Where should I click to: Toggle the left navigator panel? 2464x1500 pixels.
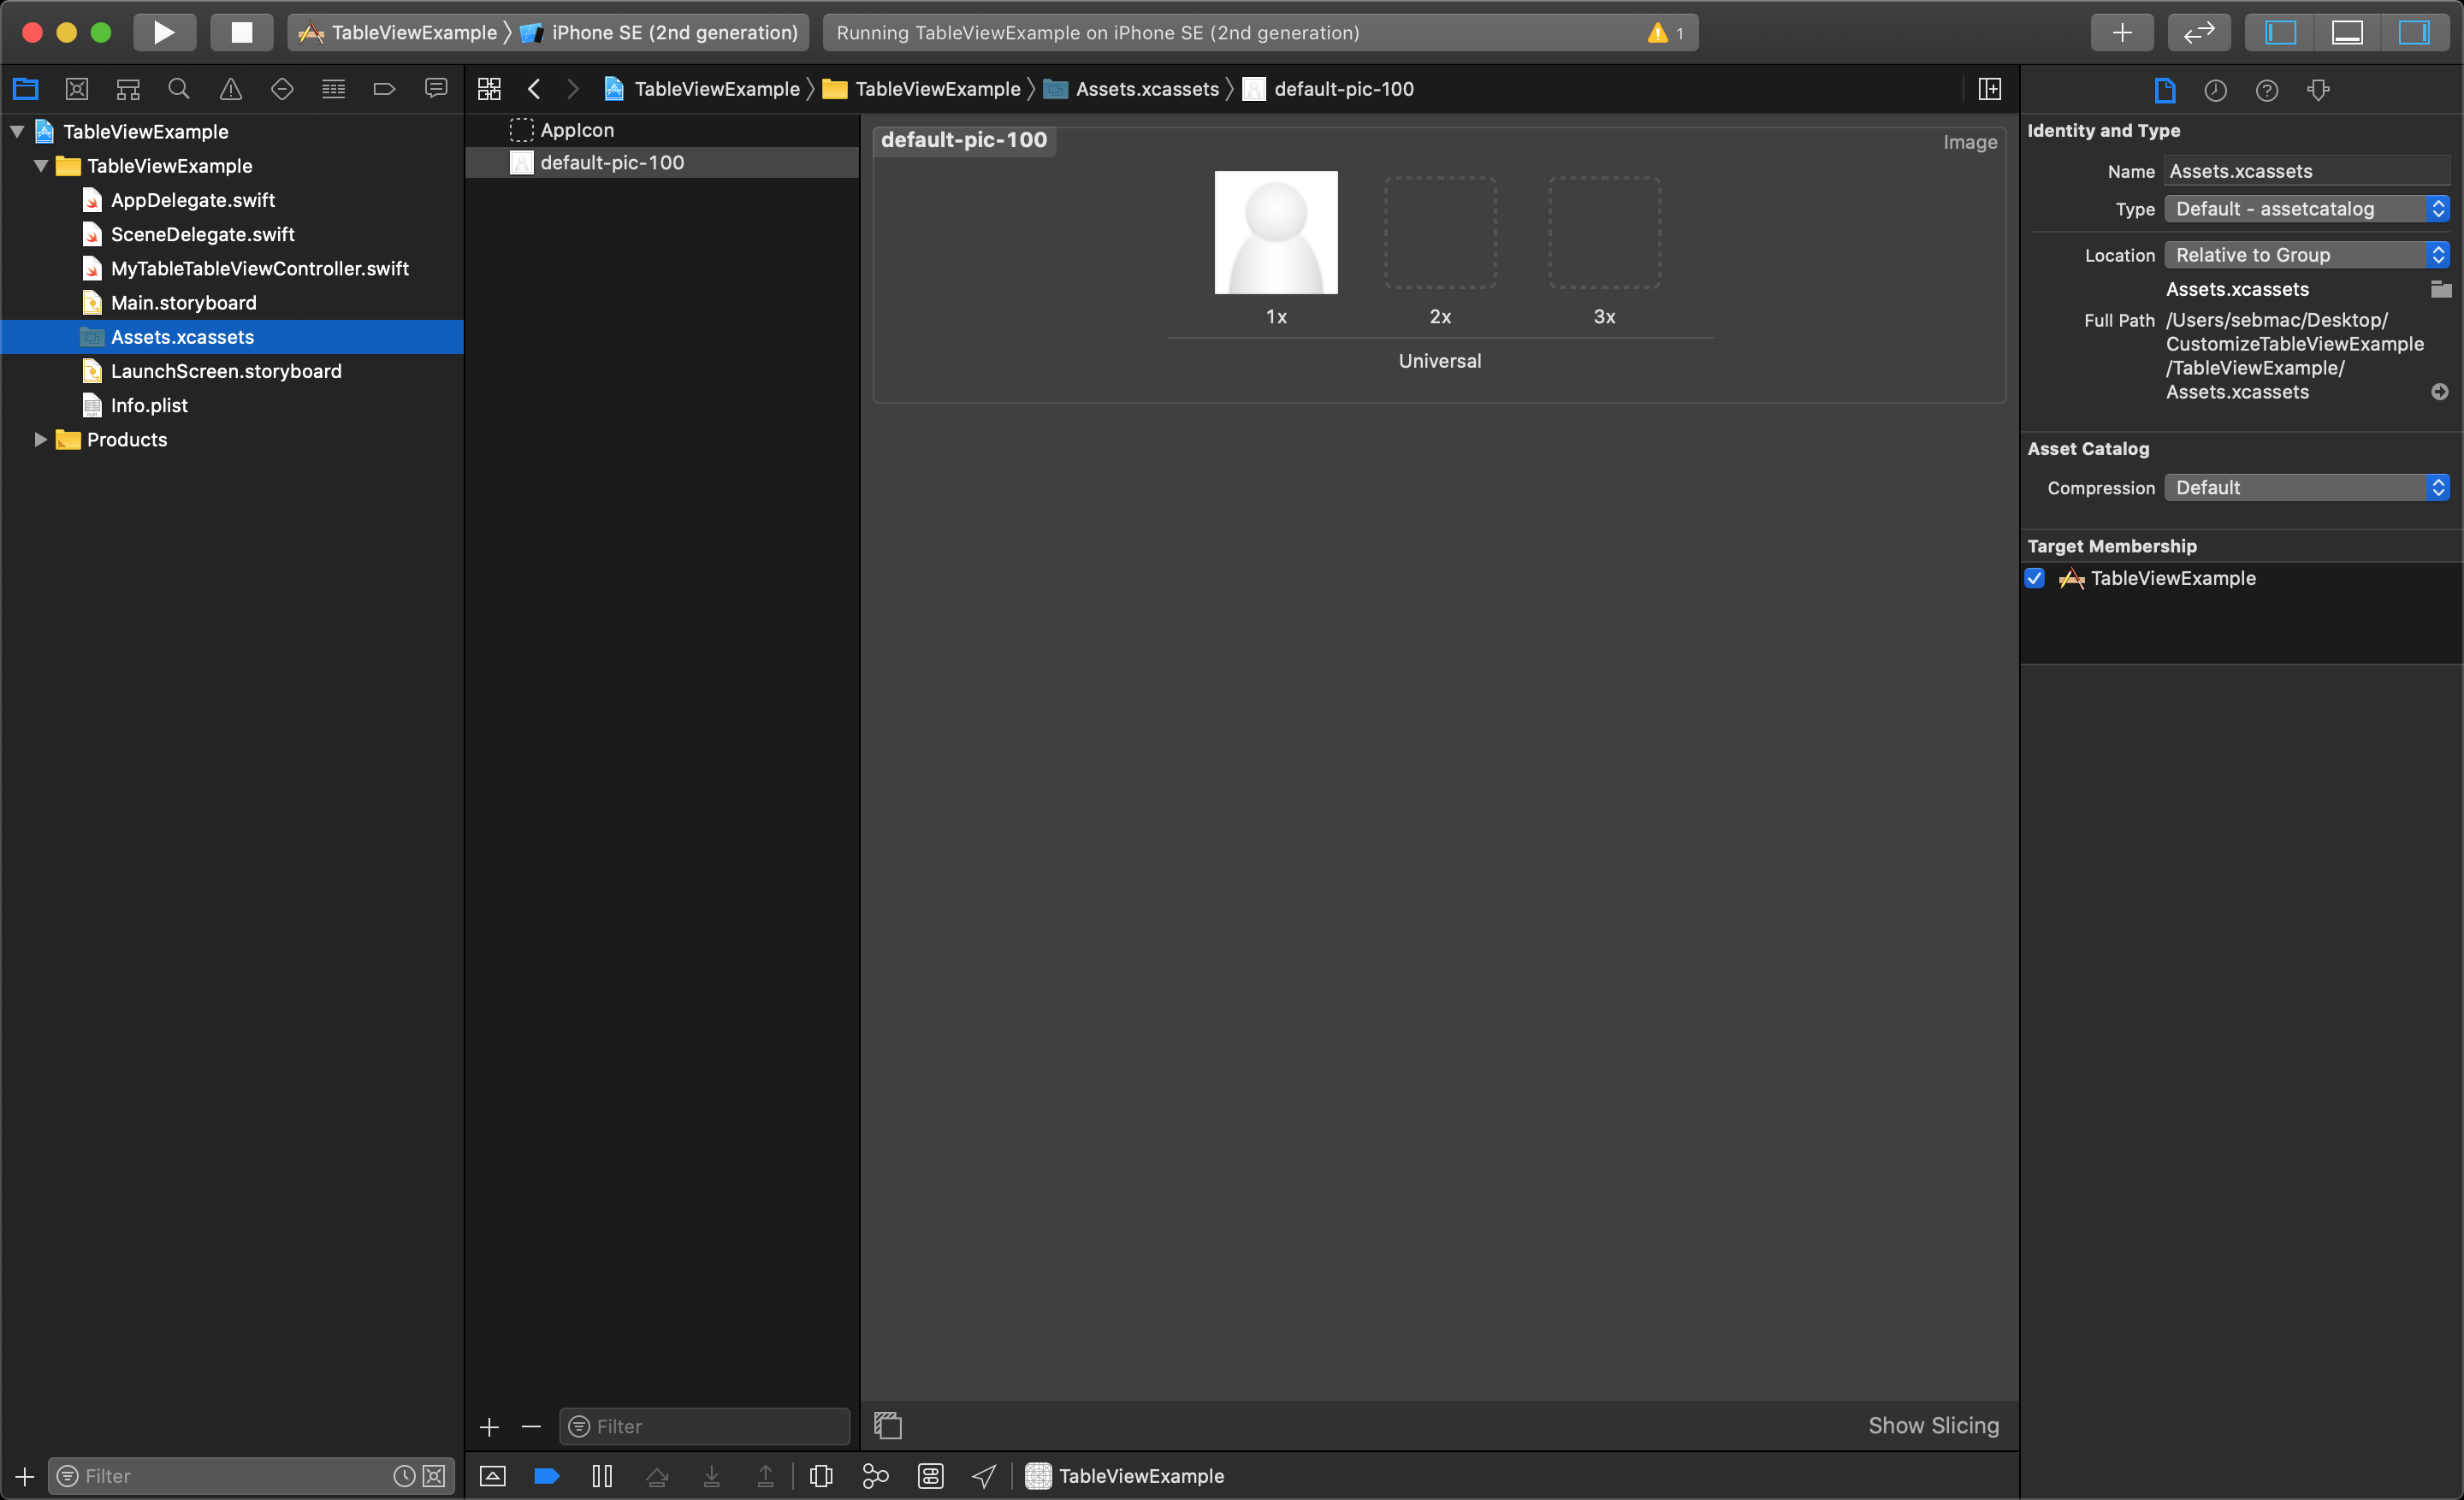point(2281,32)
